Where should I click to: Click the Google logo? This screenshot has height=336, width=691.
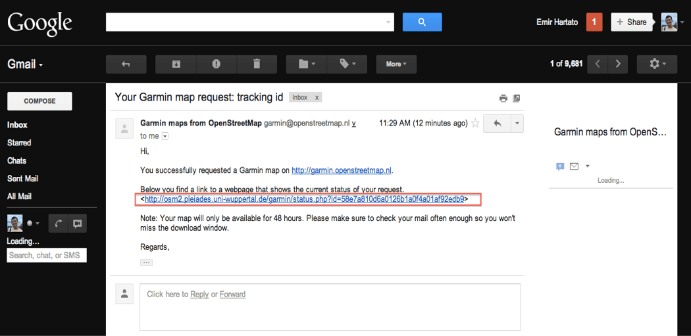tap(39, 24)
